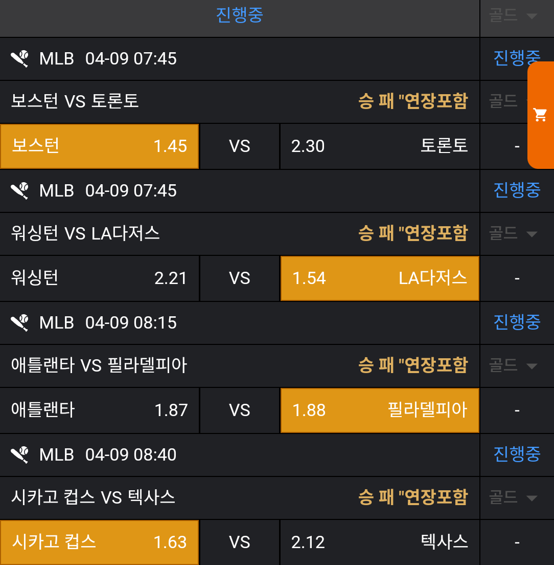The height and width of the screenshot is (565, 554).
Task: Toggle the 보스턴 1.45 odds selection
Action: (99, 146)
